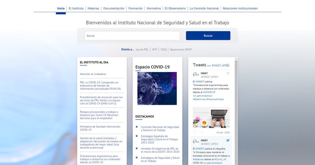
Task: Open the El Observatorio menu
Action: pos(175,8)
